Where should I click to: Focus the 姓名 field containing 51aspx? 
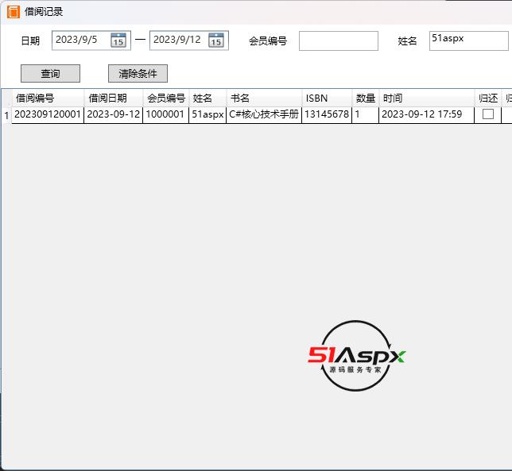click(x=469, y=41)
